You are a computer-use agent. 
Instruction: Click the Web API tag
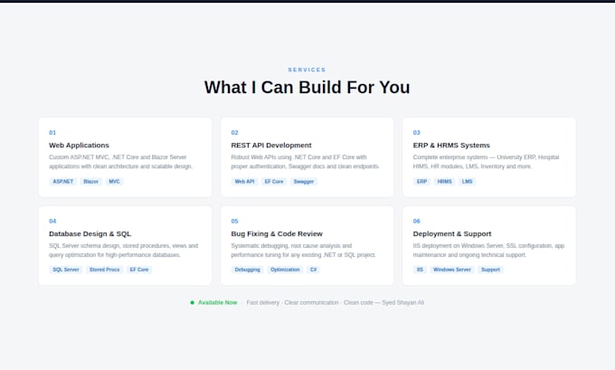(x=244, y=181)
